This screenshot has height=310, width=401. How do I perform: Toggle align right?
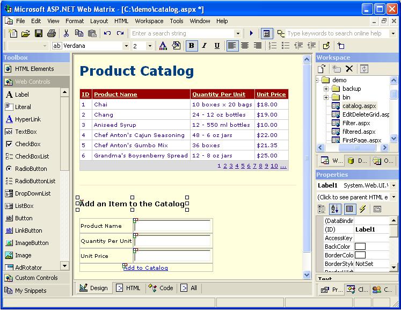click(x=258, y=46)
